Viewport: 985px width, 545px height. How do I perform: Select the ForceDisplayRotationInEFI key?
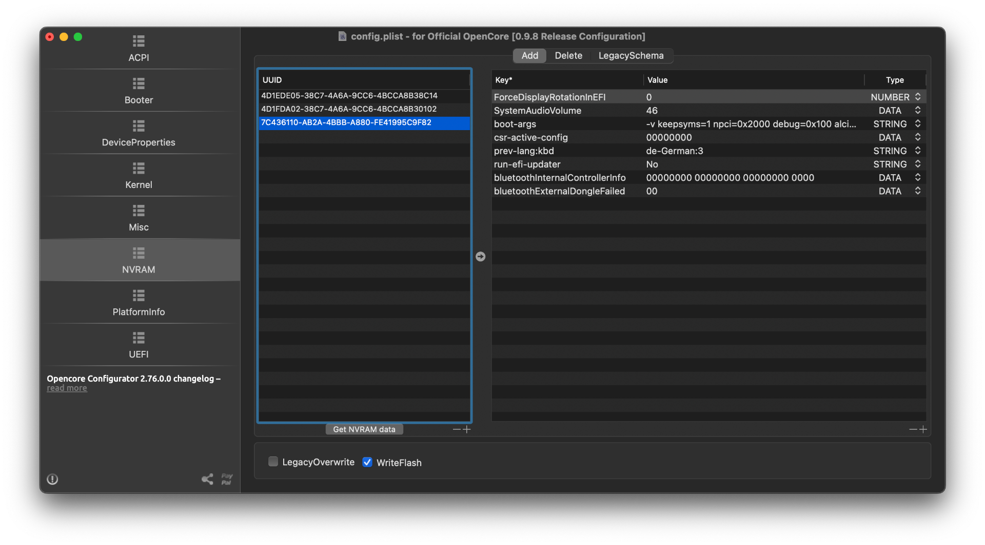click(x=549, y=97)
